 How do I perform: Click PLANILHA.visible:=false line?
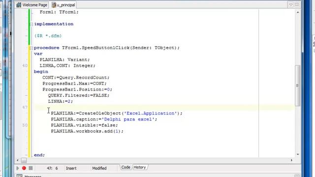84,125
